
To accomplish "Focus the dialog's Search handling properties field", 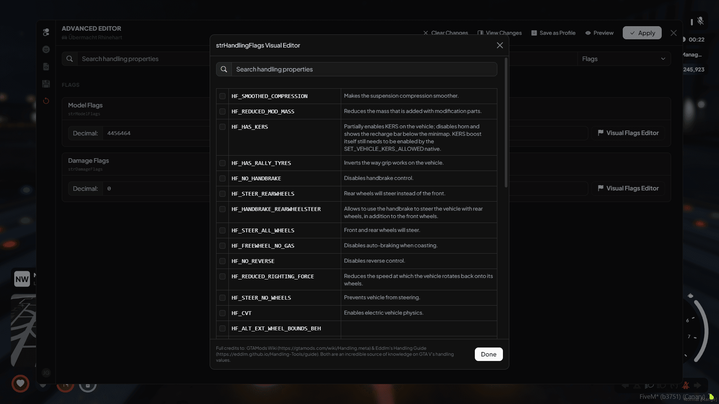I will [363, 69].
